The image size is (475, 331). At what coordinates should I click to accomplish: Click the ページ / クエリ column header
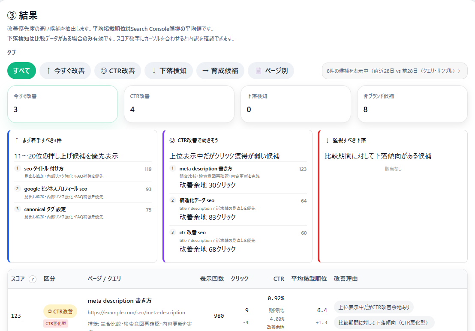pyautogui.click(x=104, y=279)
